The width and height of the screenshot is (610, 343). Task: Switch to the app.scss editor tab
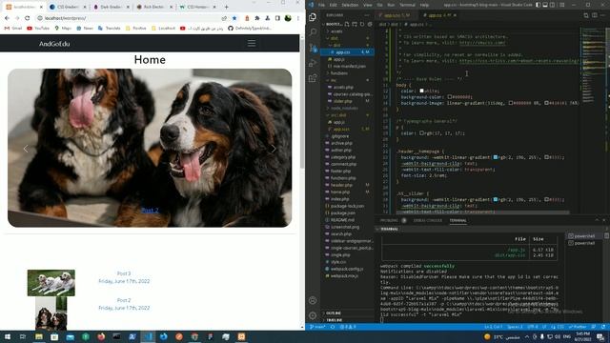click(x=396, y=15)
